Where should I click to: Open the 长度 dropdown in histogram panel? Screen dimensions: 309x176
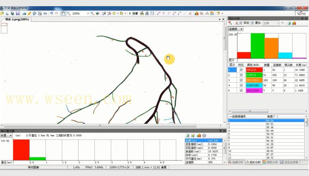point(7,136)
